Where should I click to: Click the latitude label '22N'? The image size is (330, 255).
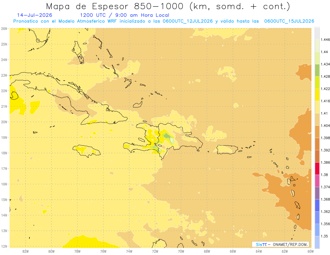pyautogui.click(x=4, y=91)
